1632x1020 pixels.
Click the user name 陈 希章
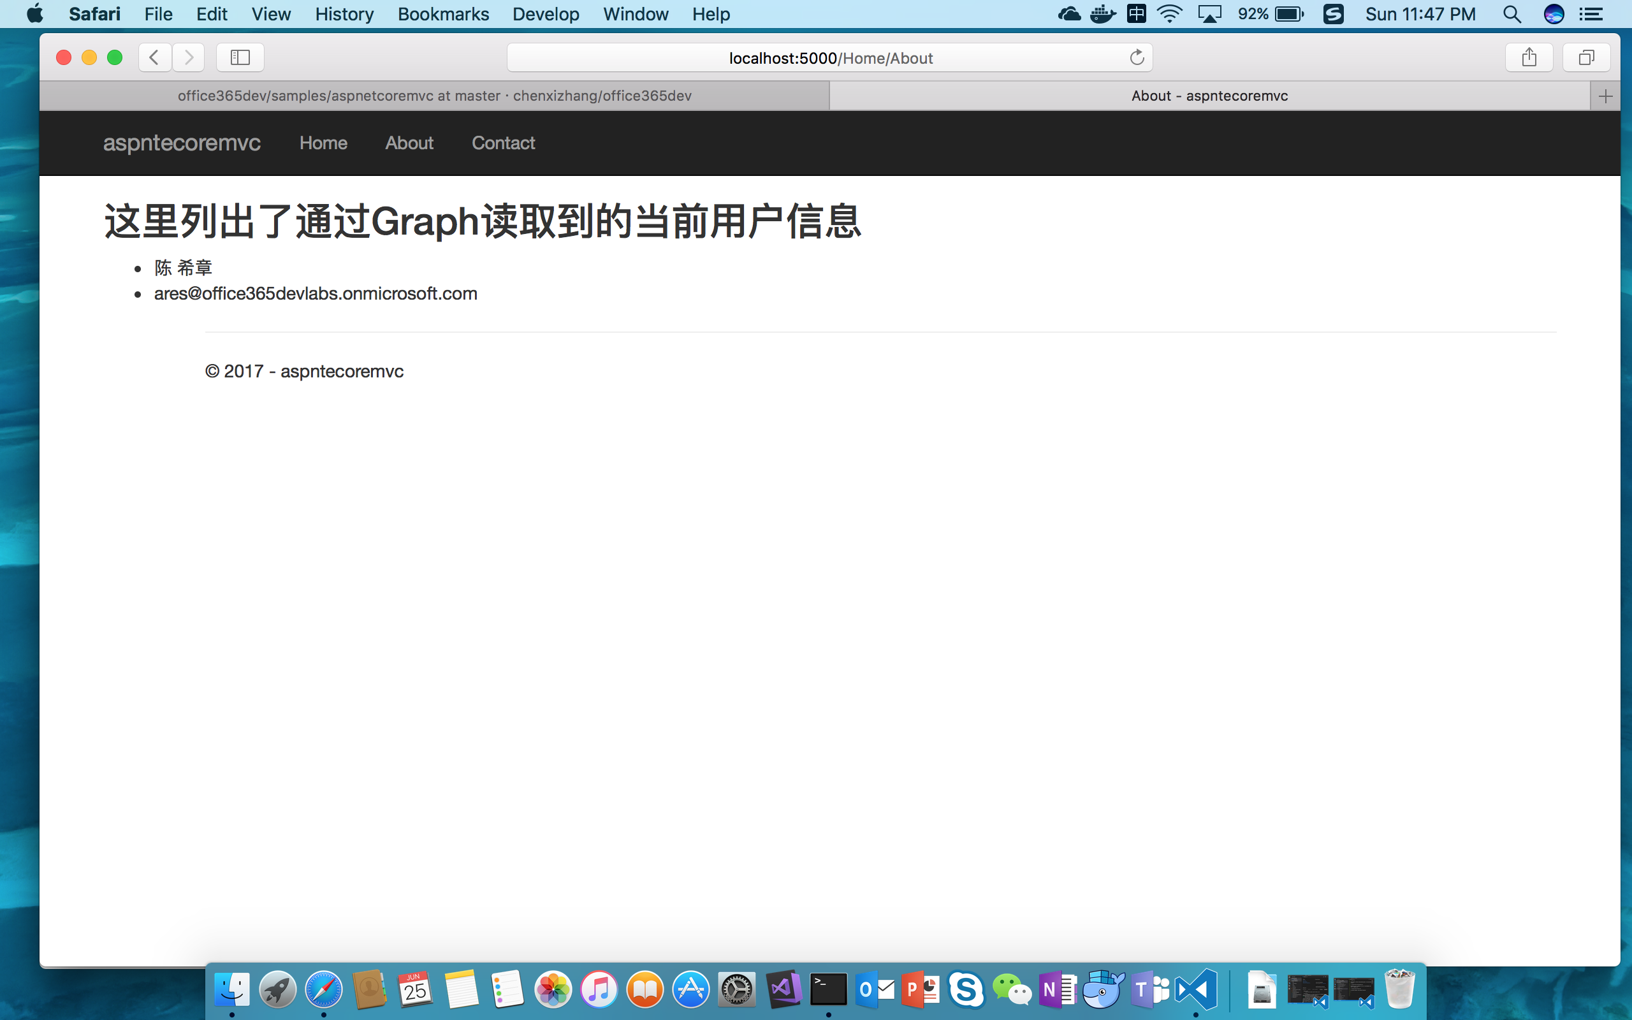pyautogui.click(x=184, y=268)
